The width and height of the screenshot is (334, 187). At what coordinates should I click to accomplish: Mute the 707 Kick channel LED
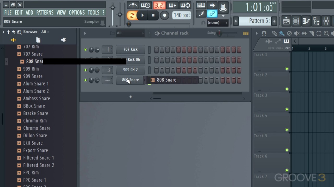(85, 49)
